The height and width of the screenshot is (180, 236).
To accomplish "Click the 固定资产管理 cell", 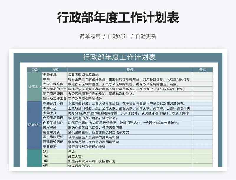I will pyautogui.click(x=55, y=94).
